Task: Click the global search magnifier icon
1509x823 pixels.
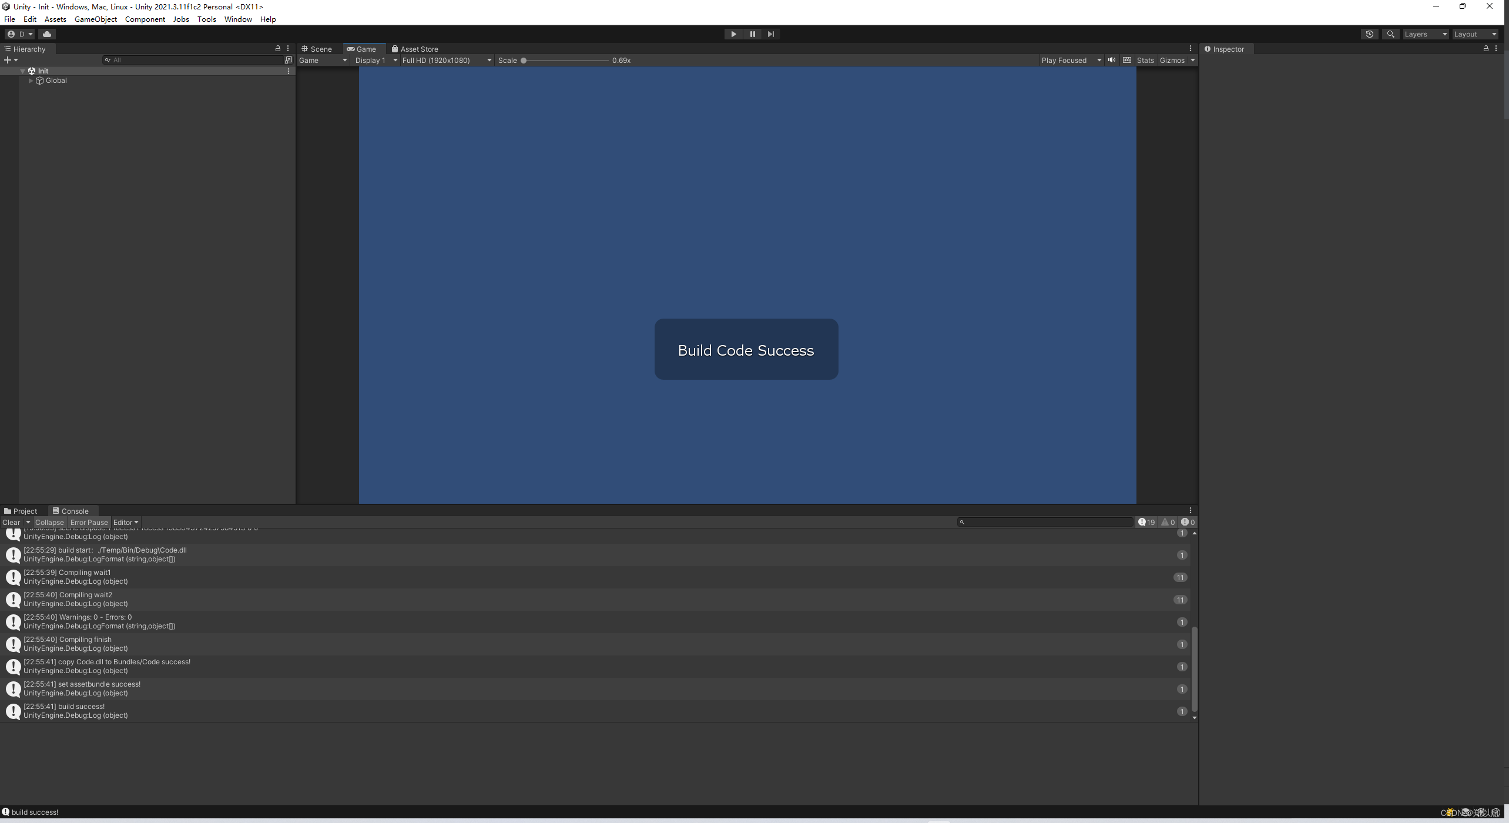Action: [x=1390, y=34]
